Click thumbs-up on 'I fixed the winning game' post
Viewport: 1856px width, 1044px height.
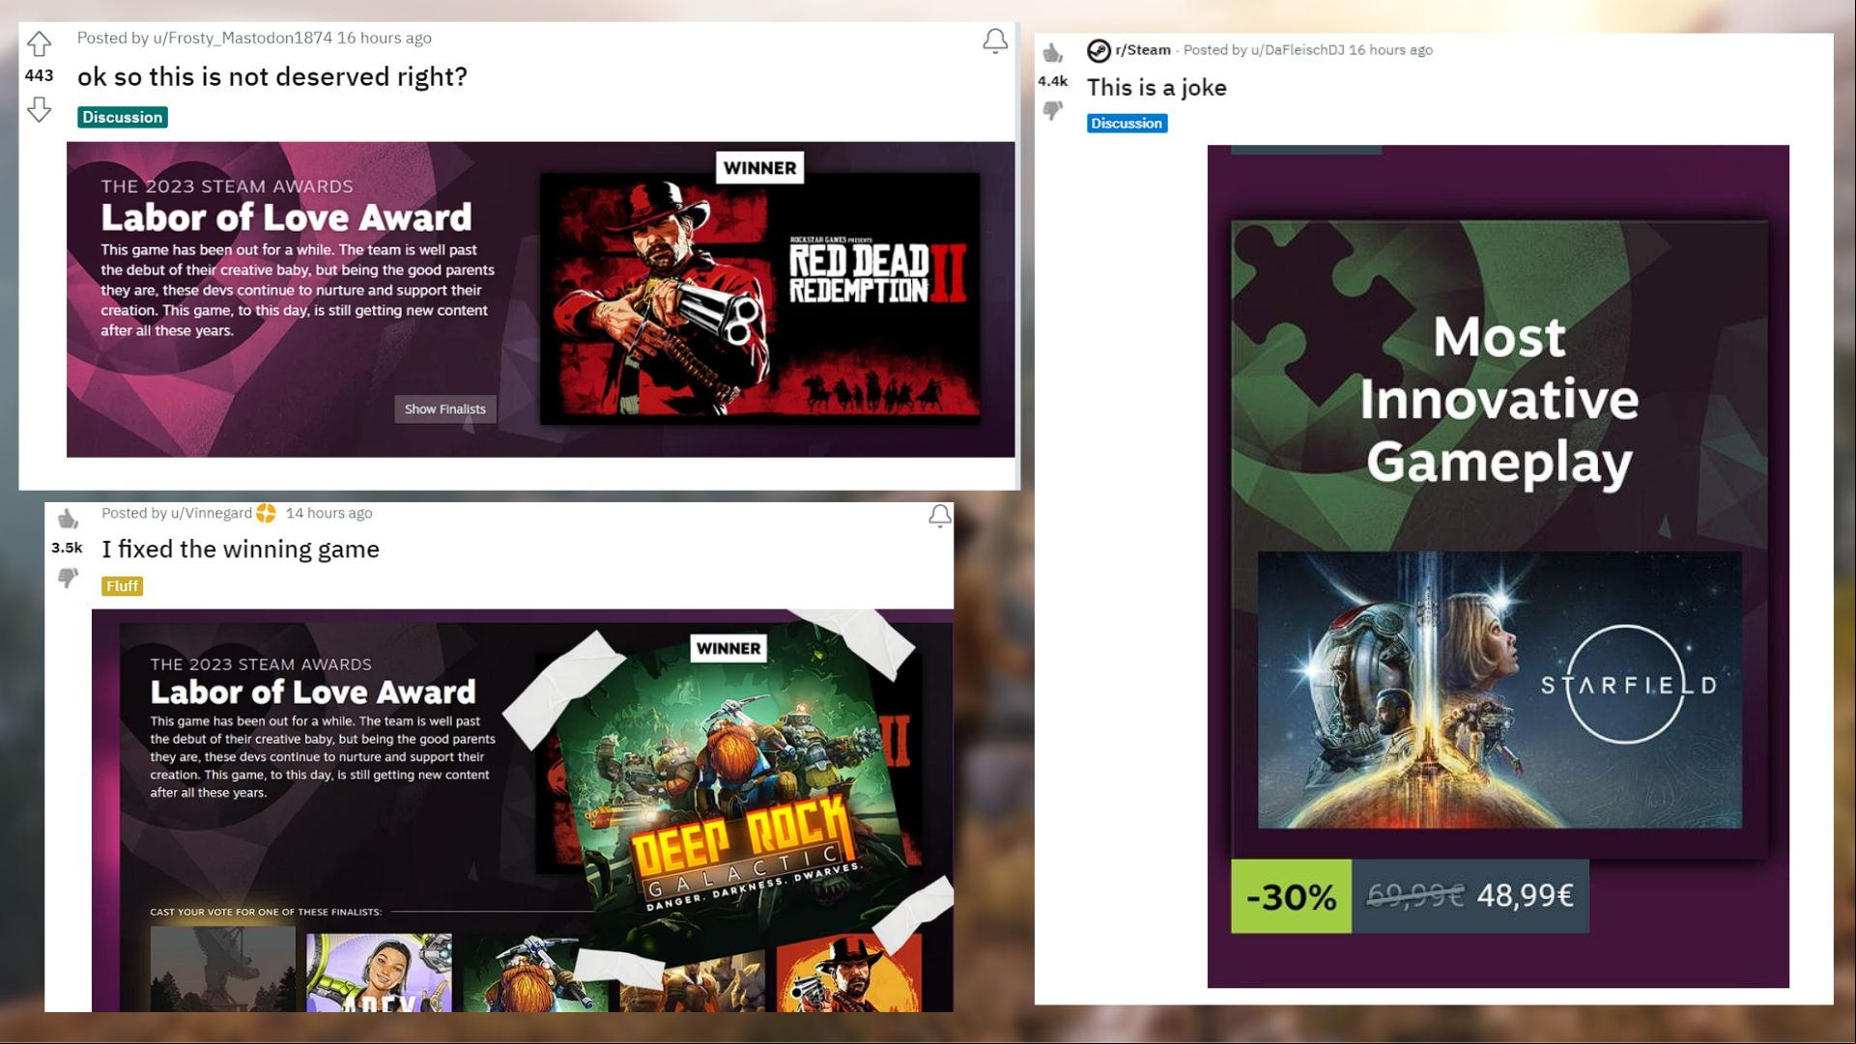tap(68, 519)
